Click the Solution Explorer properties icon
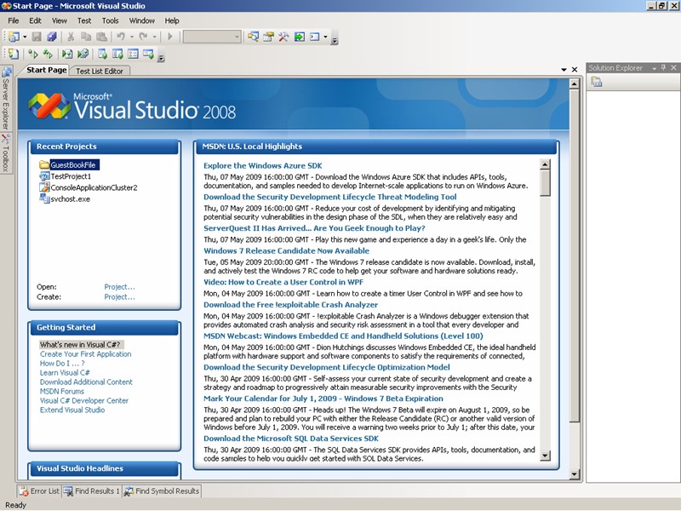Screen dimensions: 681x511 597,82
